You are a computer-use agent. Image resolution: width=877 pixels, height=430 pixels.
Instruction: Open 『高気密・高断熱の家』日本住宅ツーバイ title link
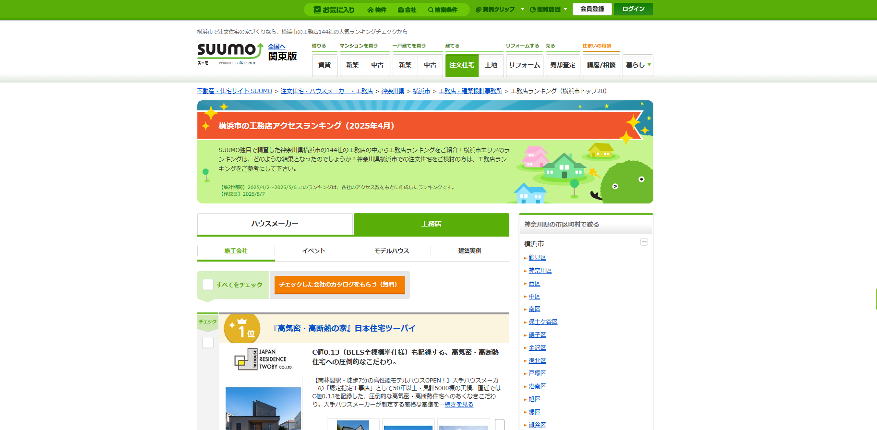(x=345, y=329)
